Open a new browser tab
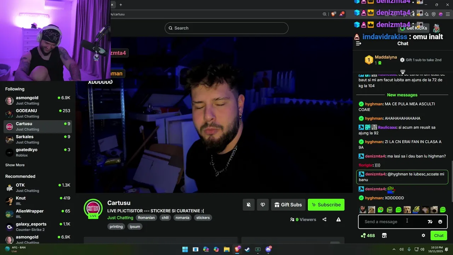The width and height of the screenshot is (453, 255). click(121, 5)
